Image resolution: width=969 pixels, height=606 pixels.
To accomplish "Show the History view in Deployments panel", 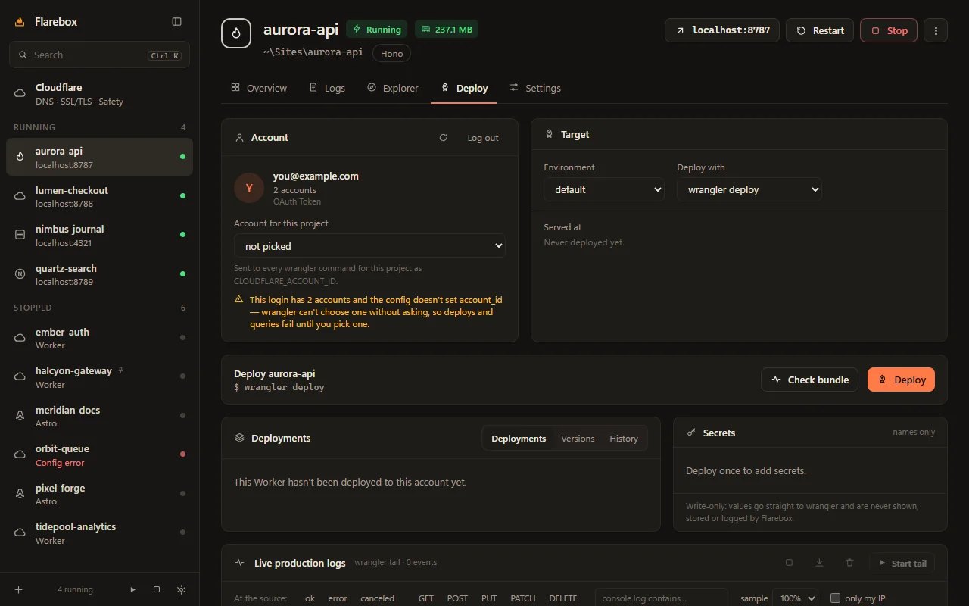I will [x=624, y=439].
